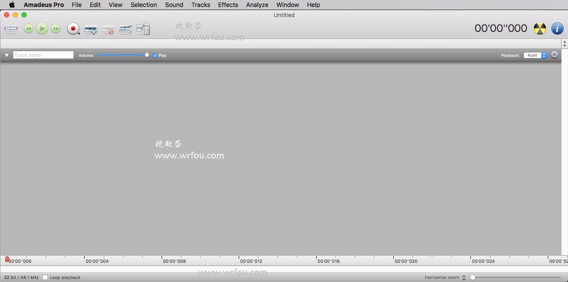Click the add track waveform plus icon
The width and height of the screenshot is (568, 282).
pyautogui.click(x=91, y=29)
